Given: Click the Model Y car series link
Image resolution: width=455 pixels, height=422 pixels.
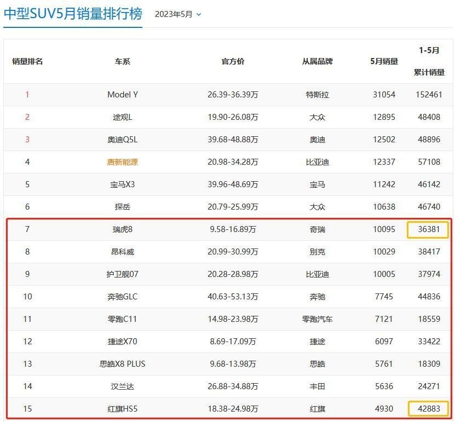Looking at the screenshot, I should 123,95.
